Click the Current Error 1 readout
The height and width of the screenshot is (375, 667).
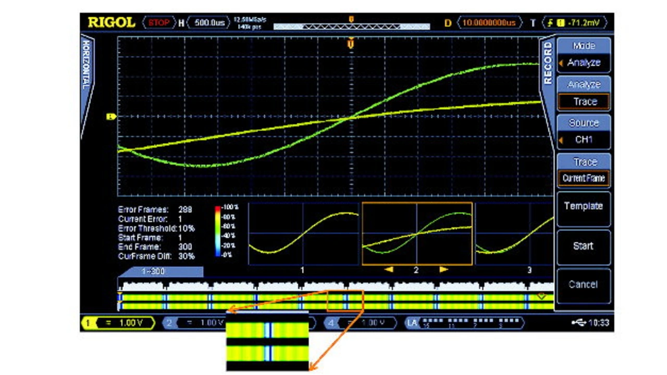[x=150, y=219]
